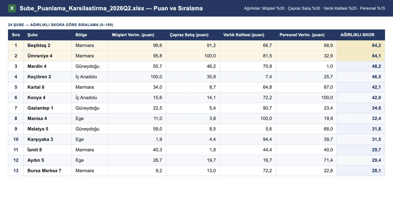Select the Şube column header
The width and height of the screenshot is (393, 221).
[x=48, y=35]
